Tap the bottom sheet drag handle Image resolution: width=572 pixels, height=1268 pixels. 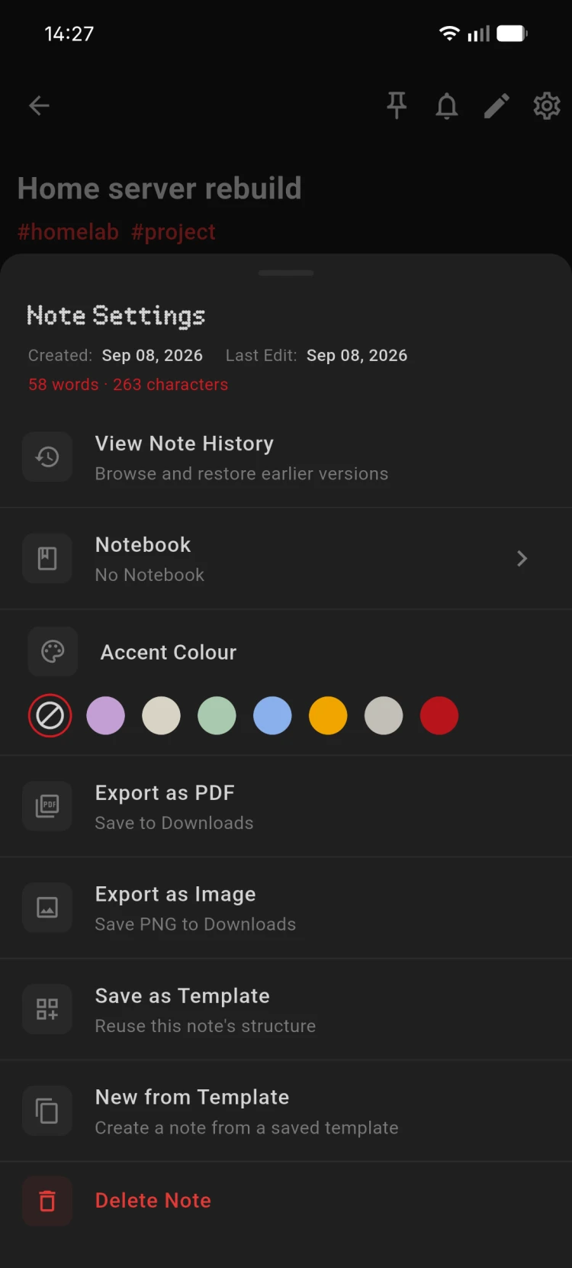286,273
